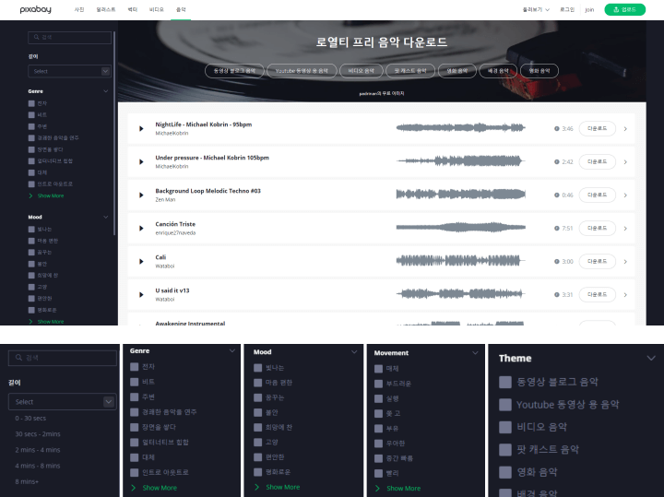Click Show More under enlarged Genre panel
This screenshot has height=497, width=664.
point(160,488)
